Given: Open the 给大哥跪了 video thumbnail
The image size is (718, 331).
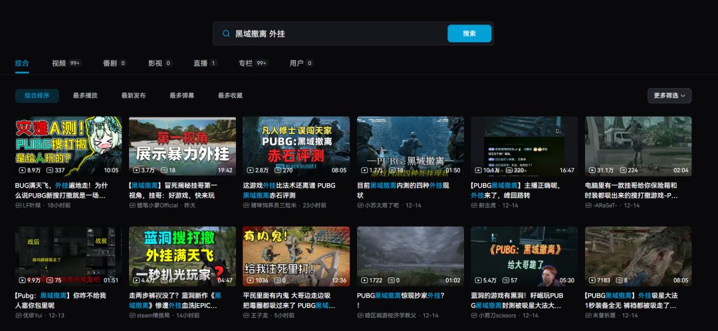Looking at the screenshot, I should [x=525, y=257].
